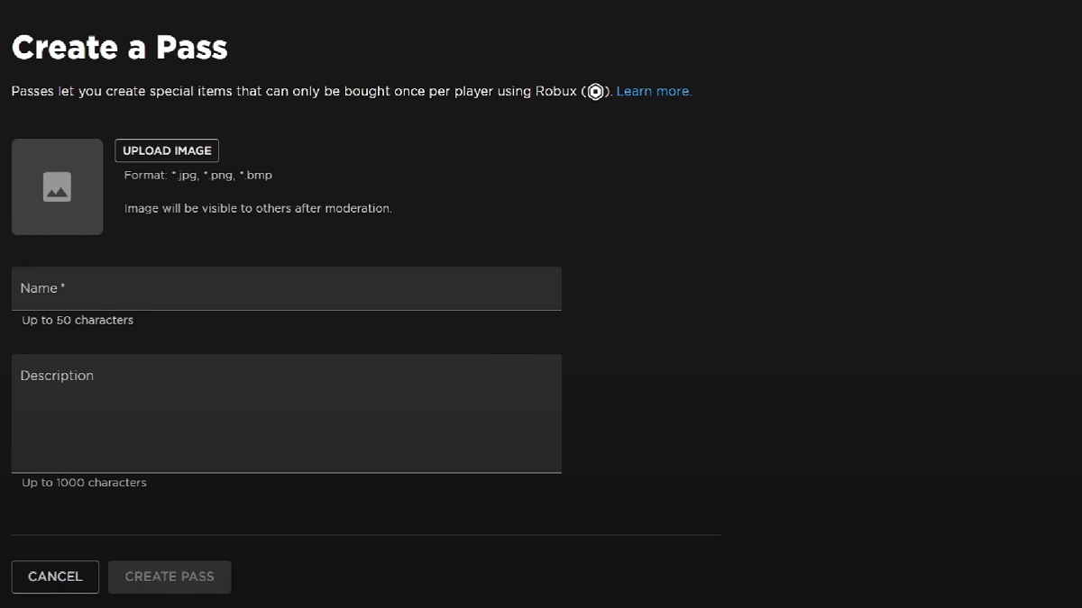Click Cancel to abandon pass creation

[x=55, y=576]
